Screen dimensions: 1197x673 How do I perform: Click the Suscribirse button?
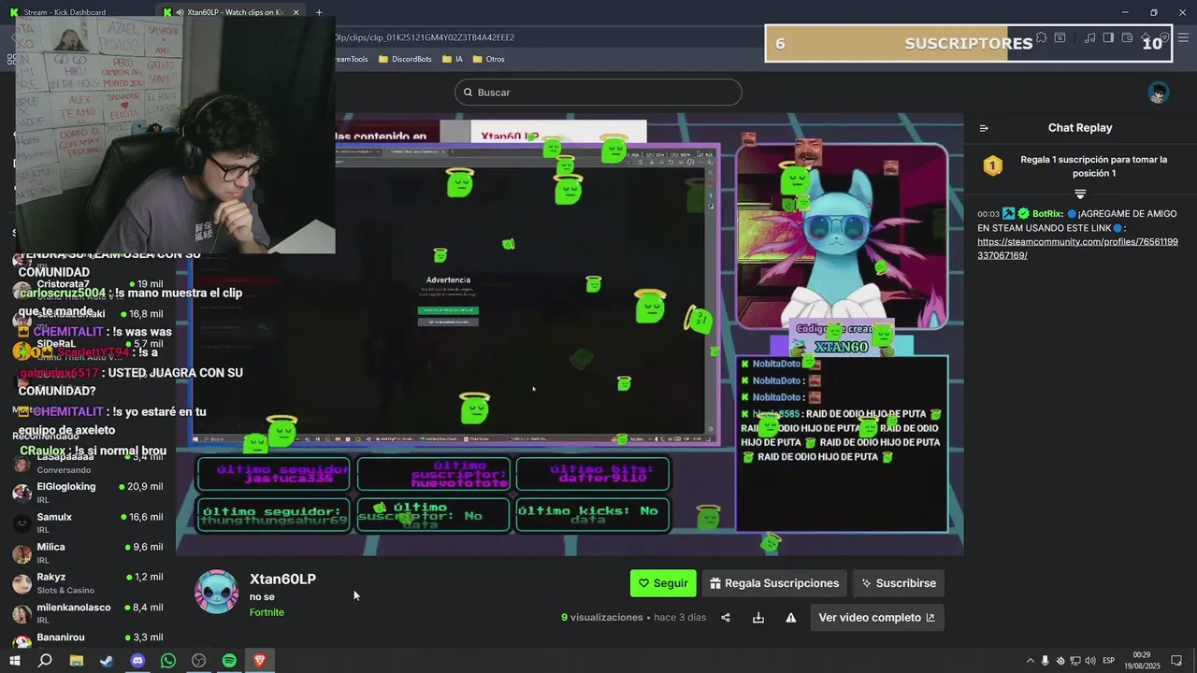coord(898,583)
